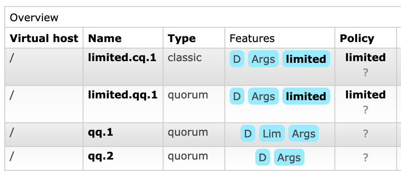
Task: Open the limited.cq.1 queue
Action: (x=122, y=57)
